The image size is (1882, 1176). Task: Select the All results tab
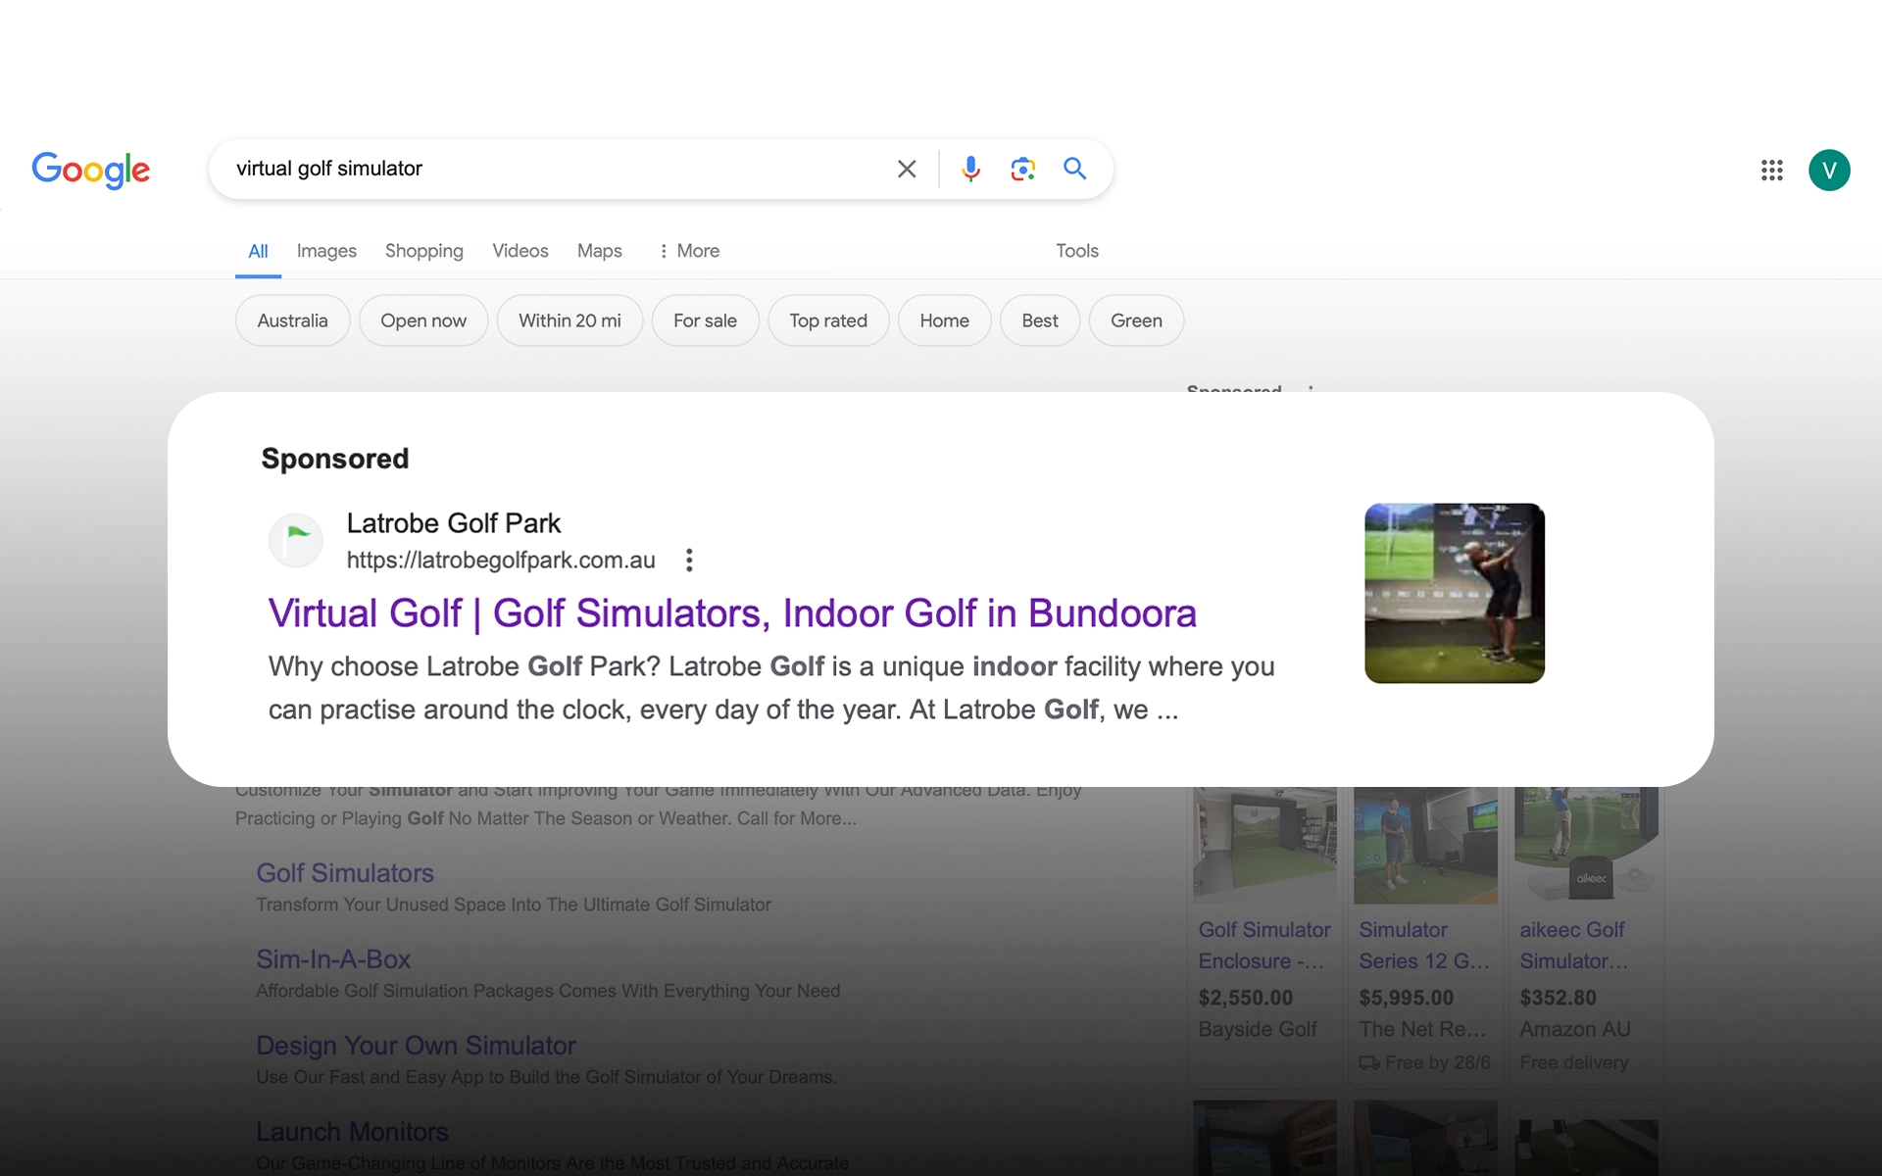258,251
